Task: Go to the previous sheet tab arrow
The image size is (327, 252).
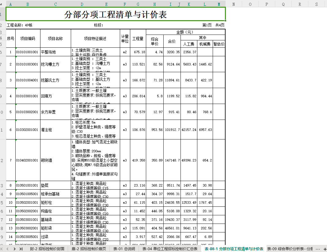Action: click(x=8, y=249)
